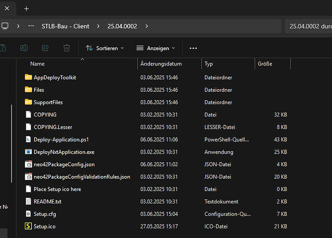Click the DeployNxtApplication.exe application icon
This screenshot has height=238, width=332.
point(28,152)
